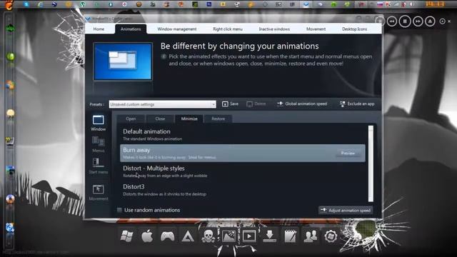
Task: Go to the Movement tab
Action: (x=316, y=29)
